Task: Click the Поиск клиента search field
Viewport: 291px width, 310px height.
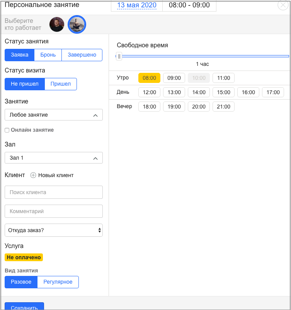Action: click(54, 192)
